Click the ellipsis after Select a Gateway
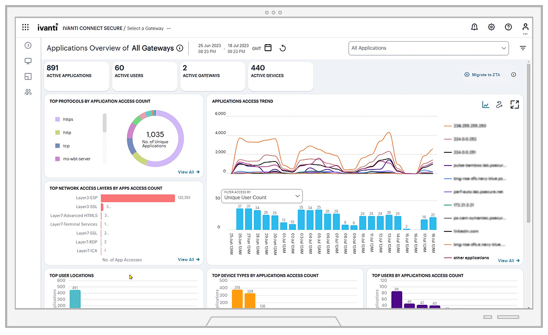The width and height of the screenshot is (548, 335). pyautogui.click(x=169, y=28)
